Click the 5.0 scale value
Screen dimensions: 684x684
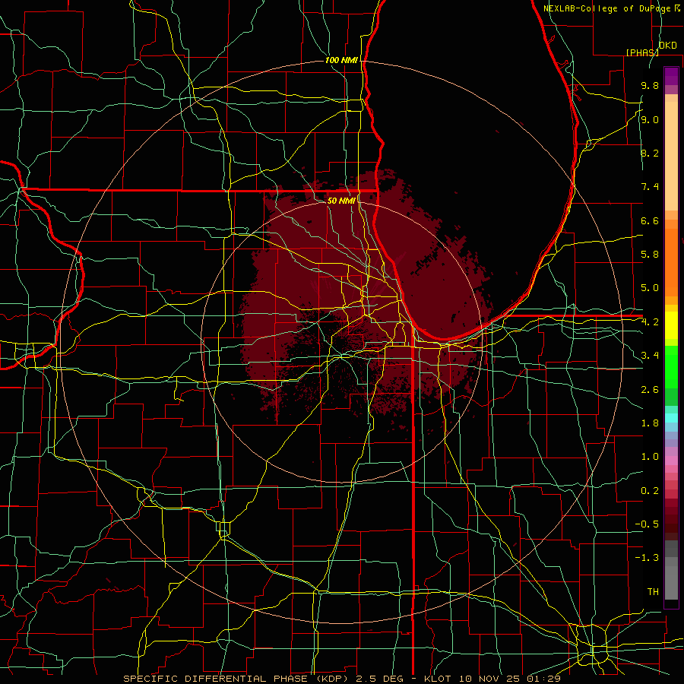click(650, 288)
